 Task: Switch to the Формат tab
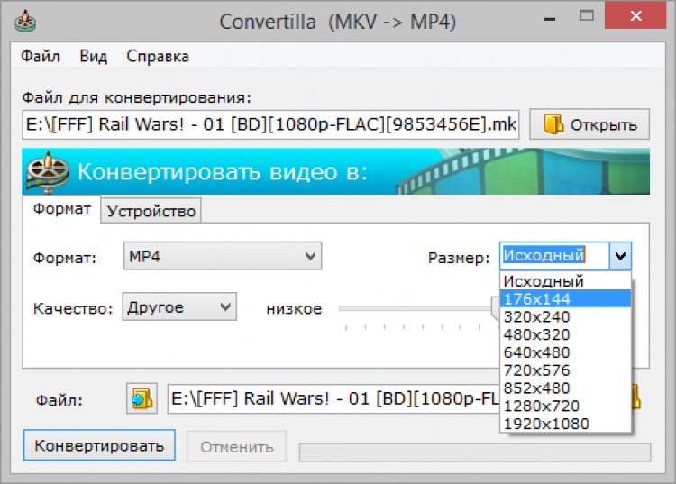[61, 209]
